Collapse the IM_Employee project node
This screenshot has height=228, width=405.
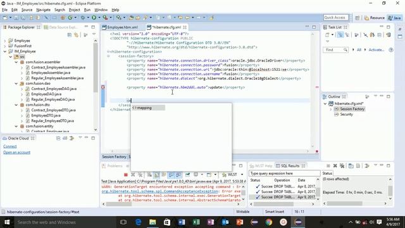tap(5, 51)
